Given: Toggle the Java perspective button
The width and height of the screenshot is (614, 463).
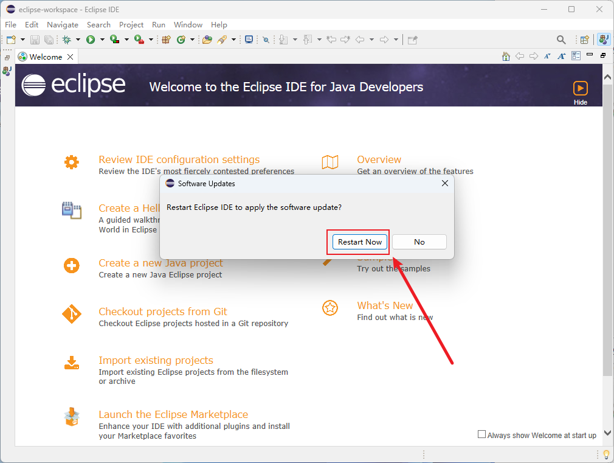Looking at the screenshot, I should click(x=604, y=40).
